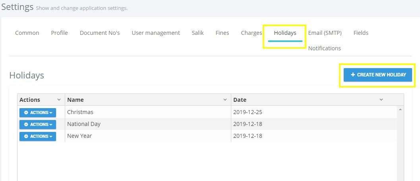This screenshot has height=181, width=420.
Task: Open the User management tab
Action: click(x=156, y=33)
